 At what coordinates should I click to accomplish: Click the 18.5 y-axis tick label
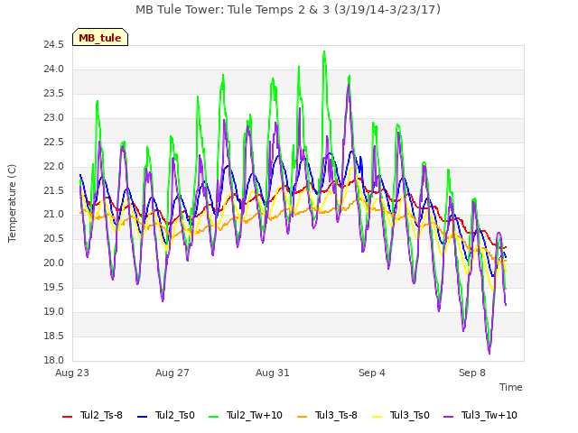click(x=54, y=336)
